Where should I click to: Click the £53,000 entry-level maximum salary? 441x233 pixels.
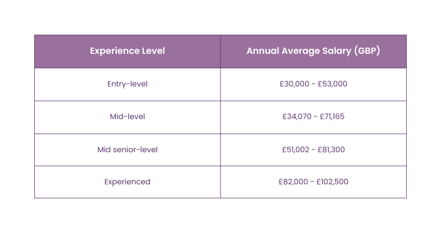point(333,84)
